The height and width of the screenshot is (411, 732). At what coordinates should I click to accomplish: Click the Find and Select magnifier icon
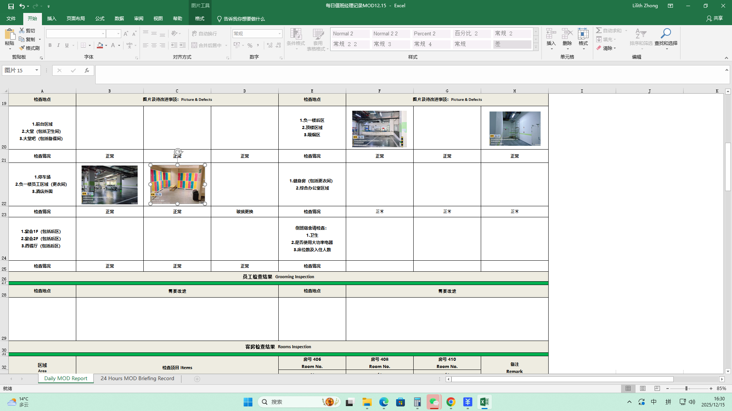666,33
